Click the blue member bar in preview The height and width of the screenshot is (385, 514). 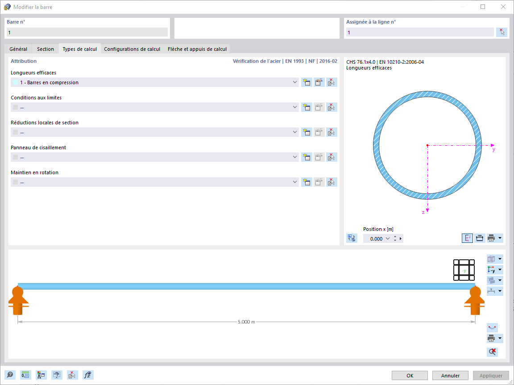coord(246,287)
